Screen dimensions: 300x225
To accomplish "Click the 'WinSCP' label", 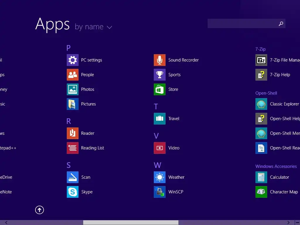I will (176, 192).
